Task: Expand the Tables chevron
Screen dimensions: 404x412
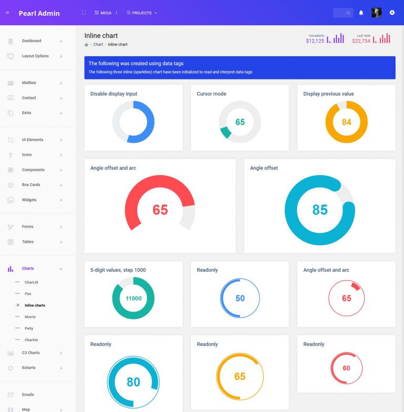Action: pyautogui.click(x=61, y=242)
